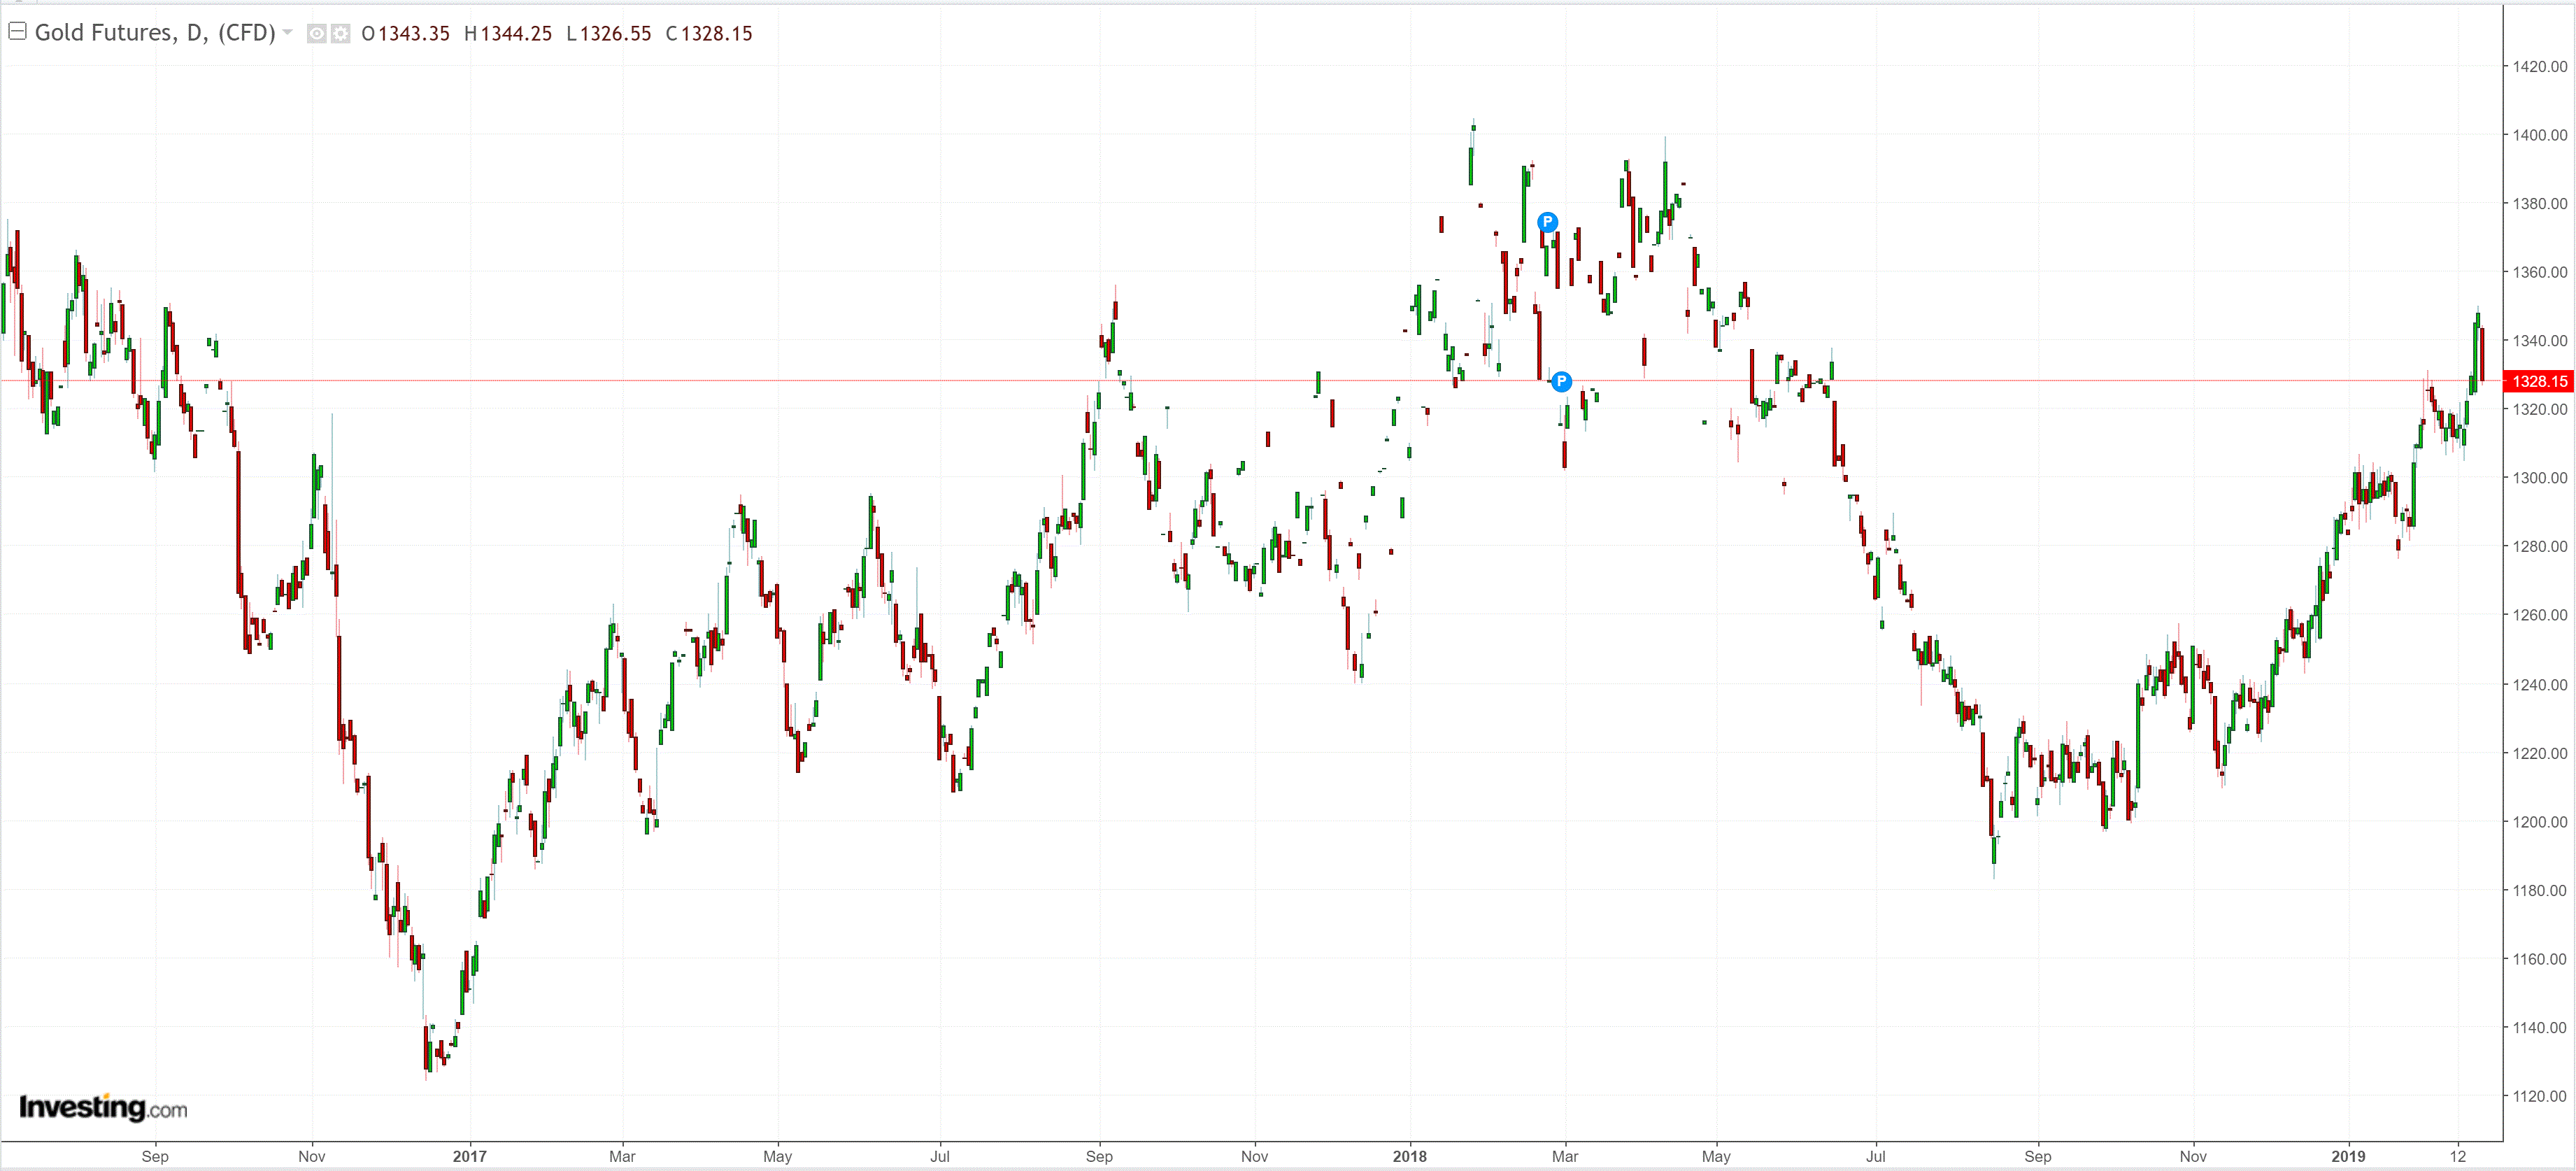Click the open value O1343.35 in legend

[406, 34]
